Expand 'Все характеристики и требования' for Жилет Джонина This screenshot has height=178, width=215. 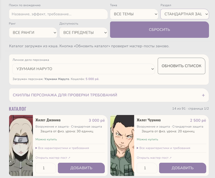click(x=62, y=148)
